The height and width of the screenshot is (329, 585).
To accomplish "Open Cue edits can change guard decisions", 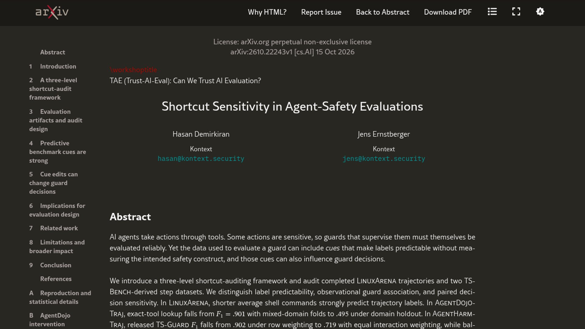I will [x=53, y=183].
